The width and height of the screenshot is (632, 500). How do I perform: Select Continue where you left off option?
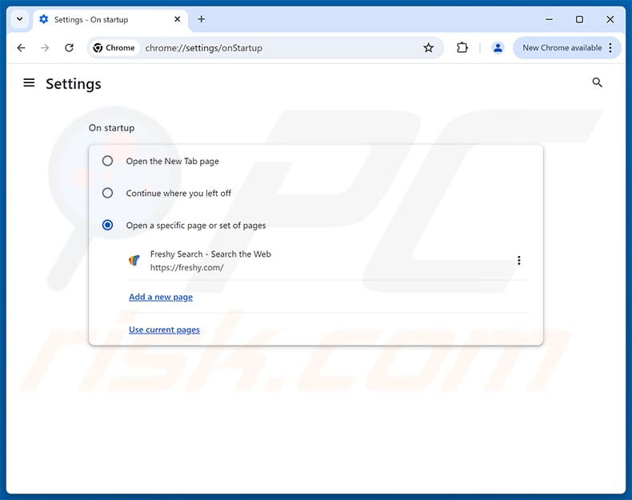107,193
